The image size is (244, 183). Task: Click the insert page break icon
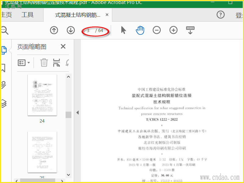[56, 63]
